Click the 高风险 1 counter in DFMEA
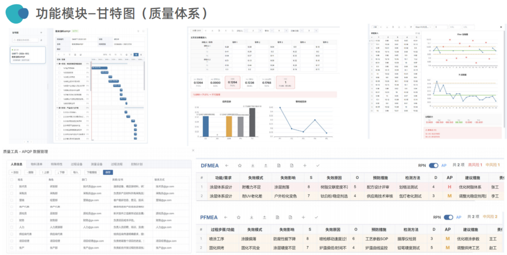Screen dimensions: 507x255 coord(475,165)
